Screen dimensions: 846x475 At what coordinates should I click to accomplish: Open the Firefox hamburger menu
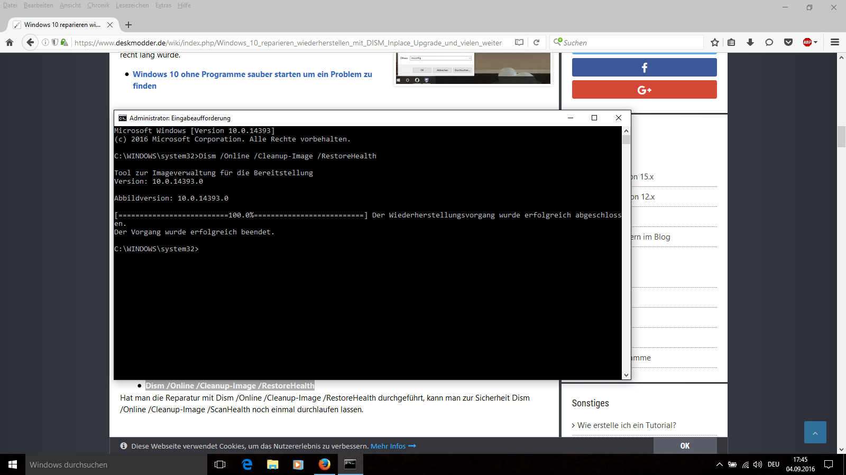(x=835, y=42)
